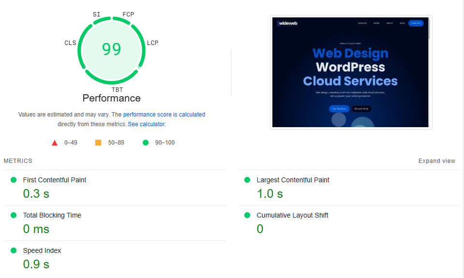
Task: Click the orange square 50–89 legend icon
Action: pyautogui.click(x=98, y=143)
